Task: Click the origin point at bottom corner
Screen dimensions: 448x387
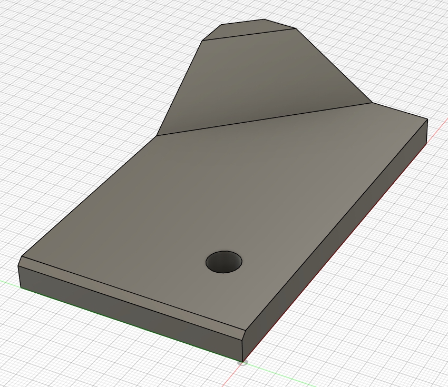Action: (242, 362)
